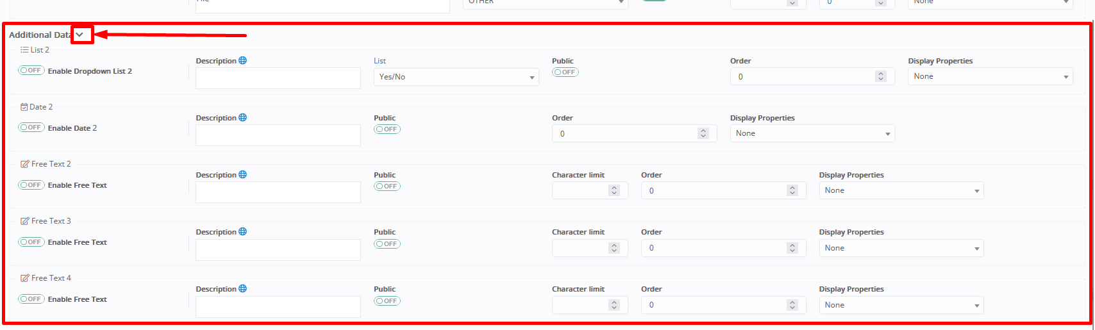Click the Date 2 calendar icon
Screen dimensions: 1095x330
click(x=24, y=107)
